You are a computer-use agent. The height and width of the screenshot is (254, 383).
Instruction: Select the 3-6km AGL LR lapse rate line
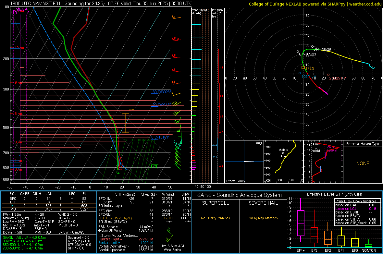tap(23, 241)
